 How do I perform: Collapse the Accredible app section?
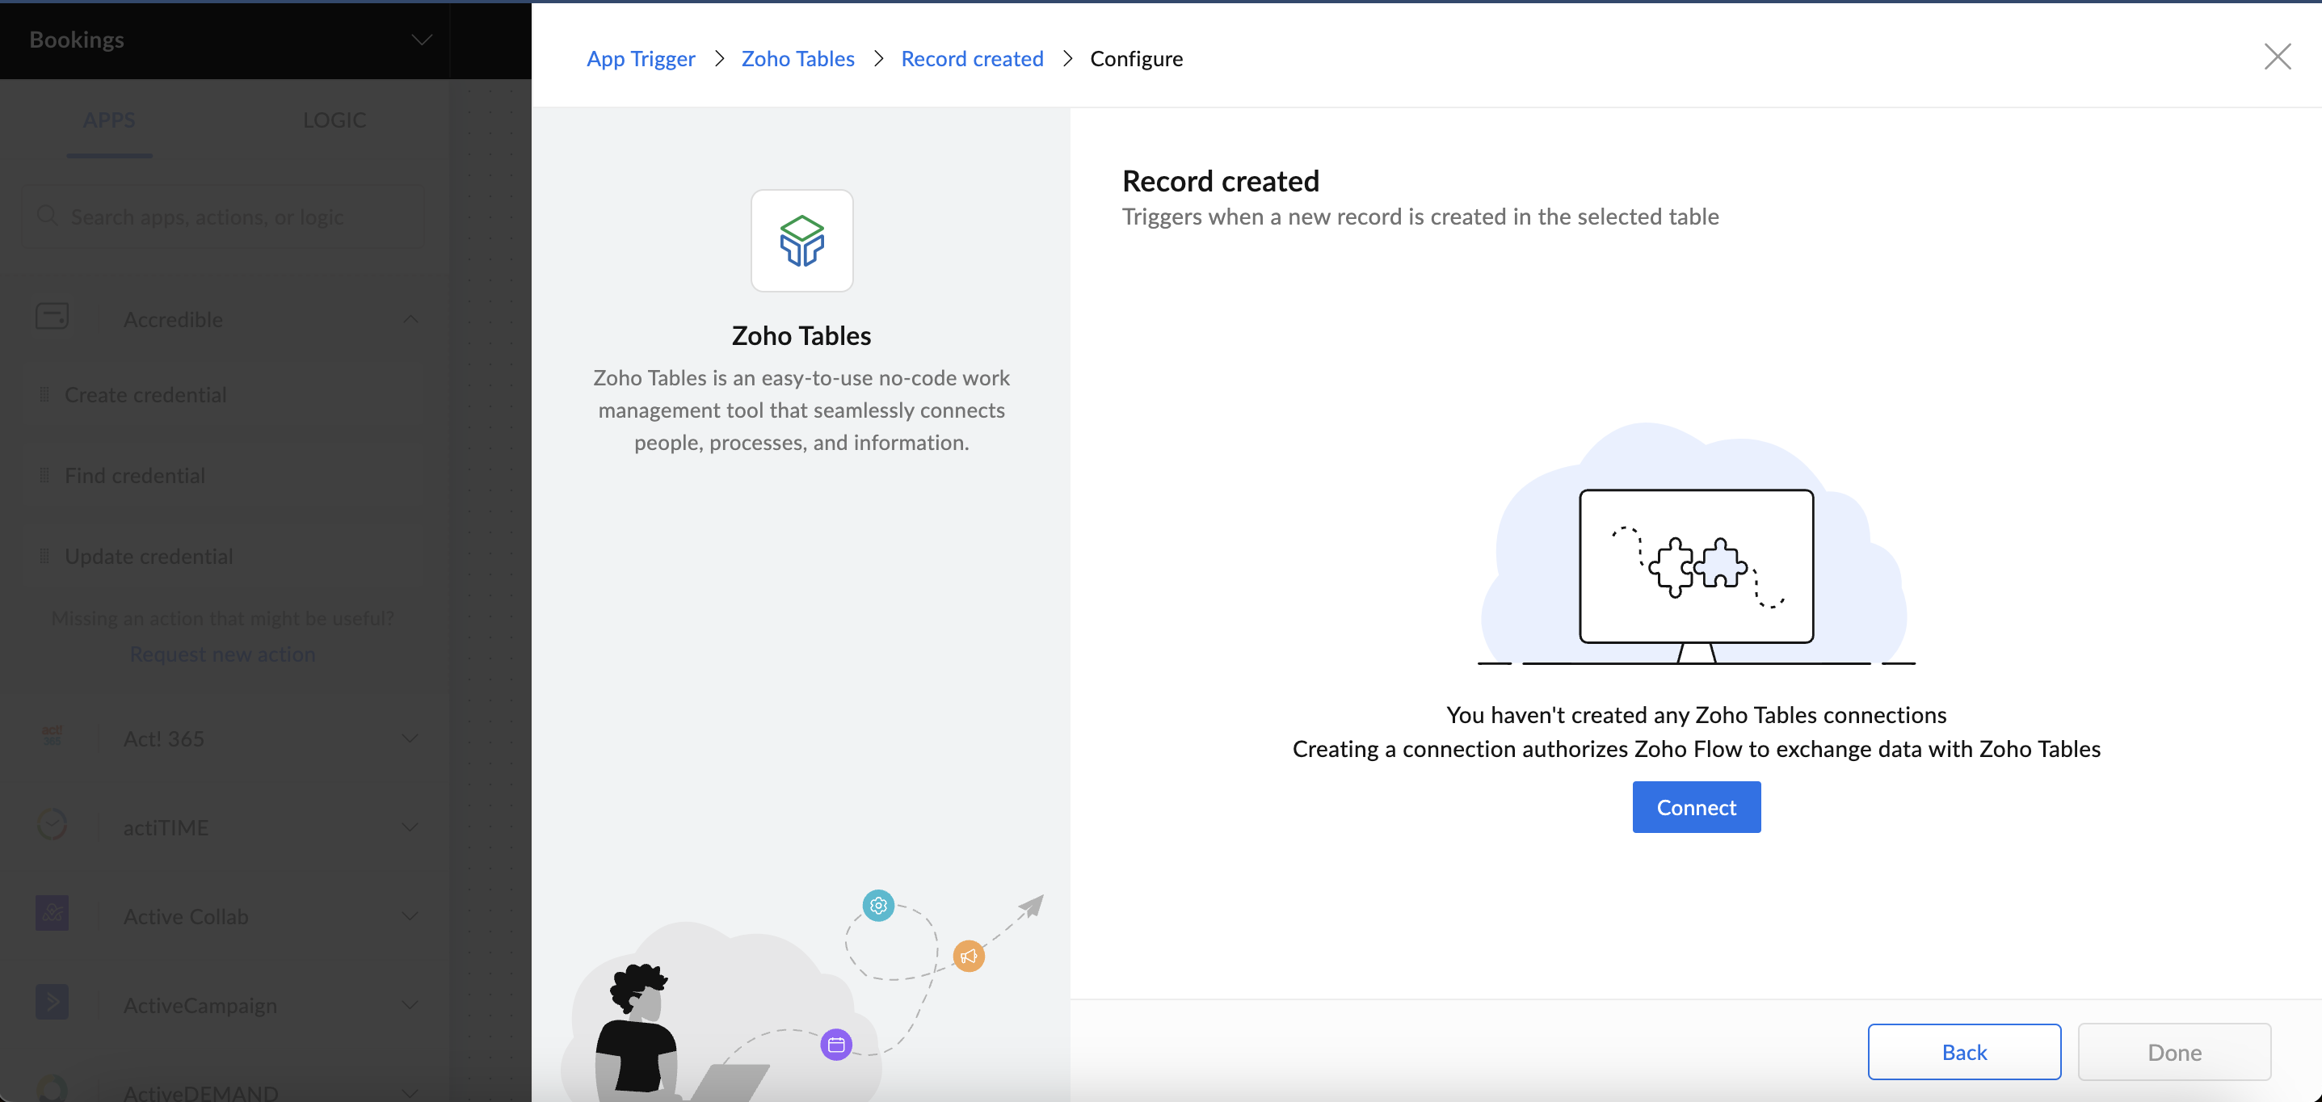click(x=410, y=319)
